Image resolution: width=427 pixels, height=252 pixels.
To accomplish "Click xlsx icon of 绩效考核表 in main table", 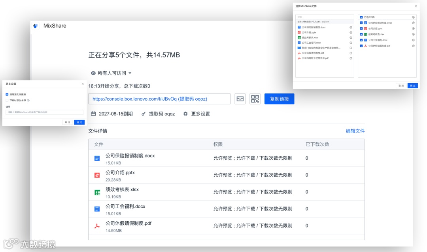I will (97, 192).
